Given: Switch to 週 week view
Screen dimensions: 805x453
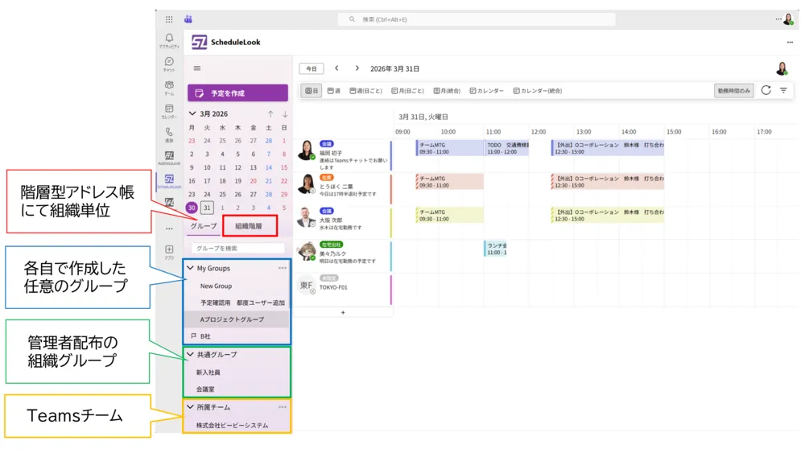Looking at the screenshot, I should click(334, 91).
